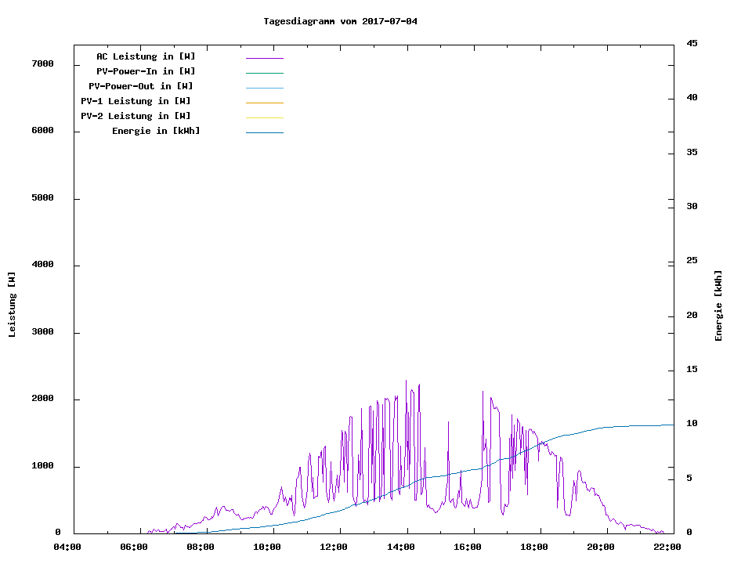Click the Leistung [W] left axis title
This screenshot has height=564, width=752.
click(12, 305)
